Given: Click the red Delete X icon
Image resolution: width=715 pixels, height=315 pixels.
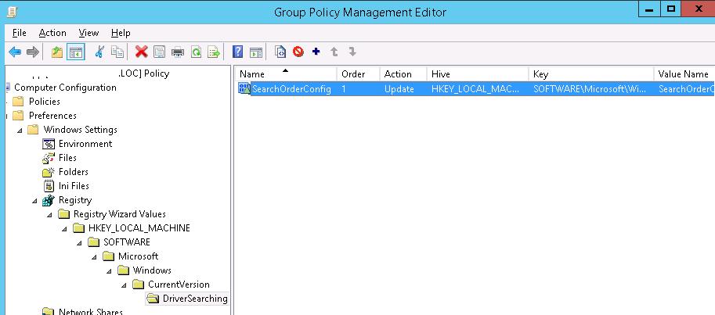Looking at the screenshot, I should [x=141, y=52].
